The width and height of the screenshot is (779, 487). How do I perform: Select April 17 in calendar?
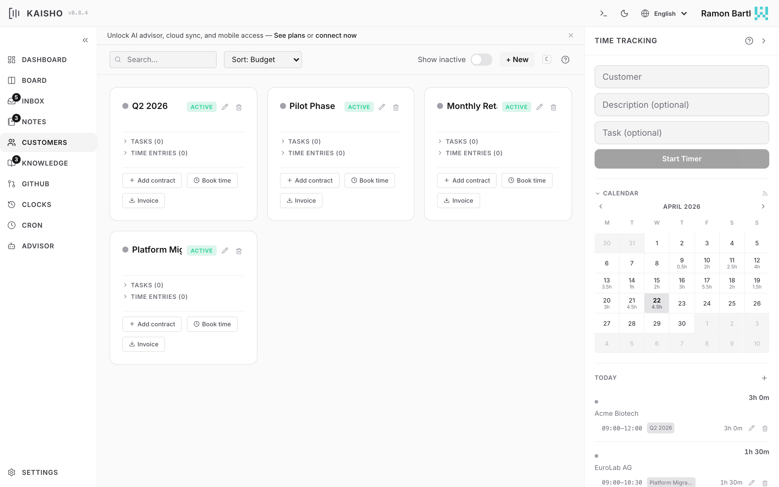click(x=707, y=283)
